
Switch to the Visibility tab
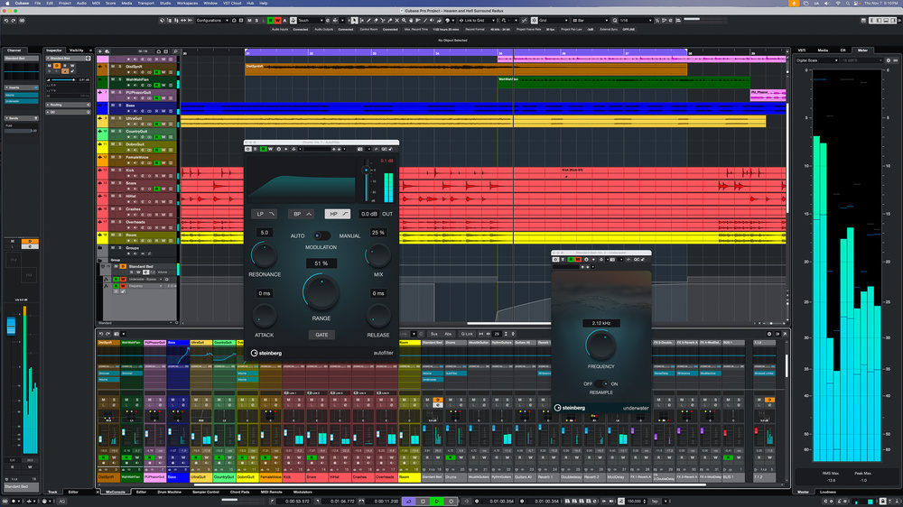click(77, 51)
